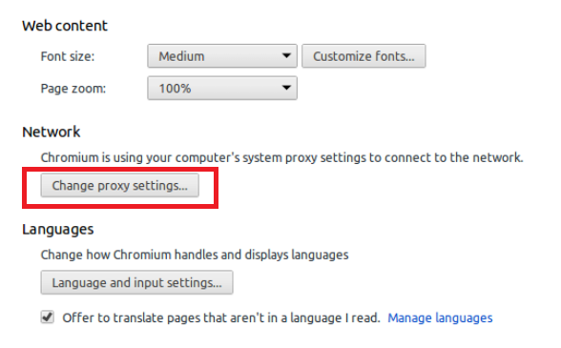561x348 pixels.
Task: Click the arrow on the Medium font size combo box
Action: tap(286, 56)
